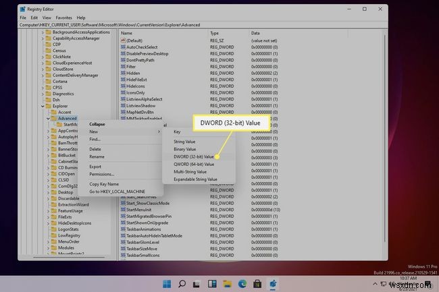The image size is (439, 292).
Task: Click the TaskbarSmallIcons value icon
Action: coord(123,255)
